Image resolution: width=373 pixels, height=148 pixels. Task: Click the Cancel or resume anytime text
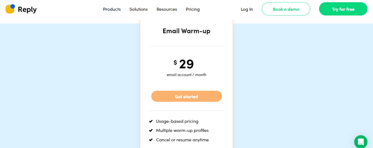(x=182, y=140)
